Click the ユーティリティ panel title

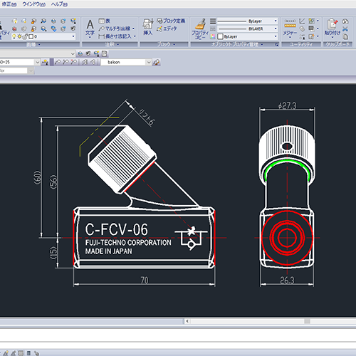click(x=301, y=44)
